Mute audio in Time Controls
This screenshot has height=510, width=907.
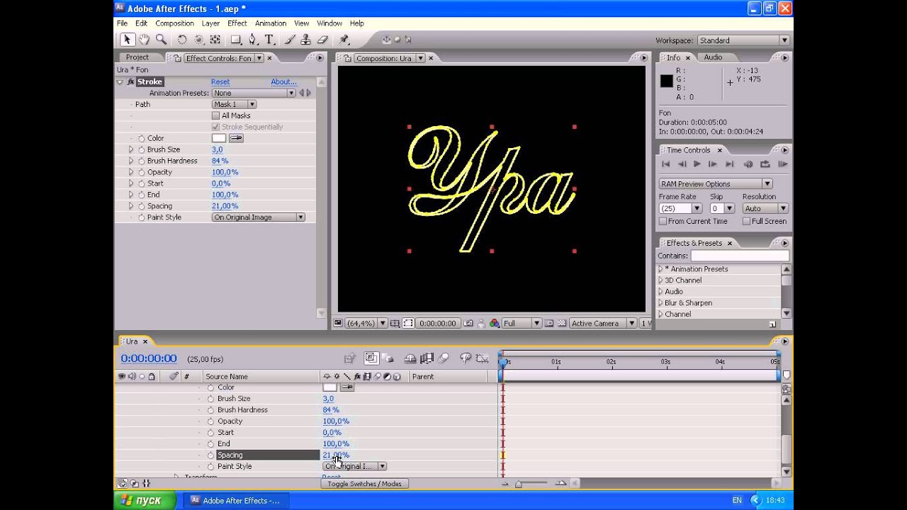[x=748, y=164]
